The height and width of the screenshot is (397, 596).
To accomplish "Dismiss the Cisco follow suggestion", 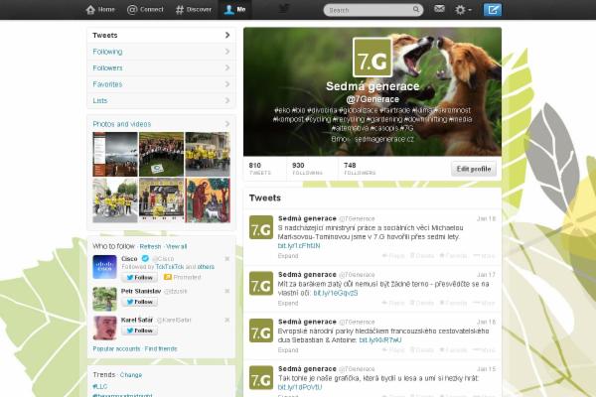I will (x=226, y=259).
